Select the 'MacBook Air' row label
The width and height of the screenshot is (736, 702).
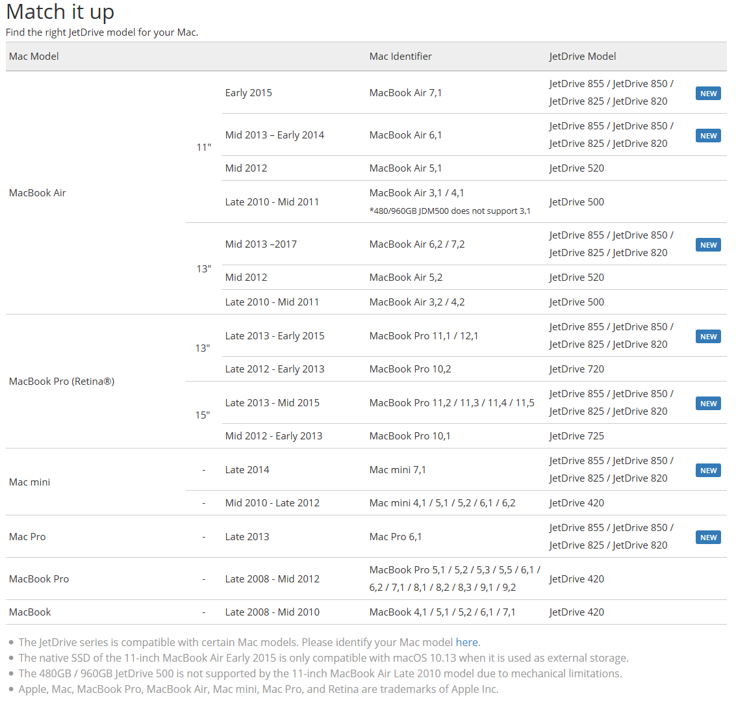point(38,193)
